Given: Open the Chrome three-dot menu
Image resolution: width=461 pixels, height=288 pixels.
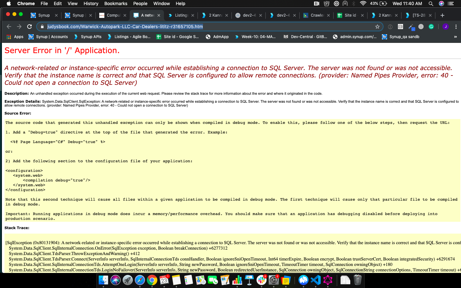Looking at the screenshot, I should click(456, 27).
